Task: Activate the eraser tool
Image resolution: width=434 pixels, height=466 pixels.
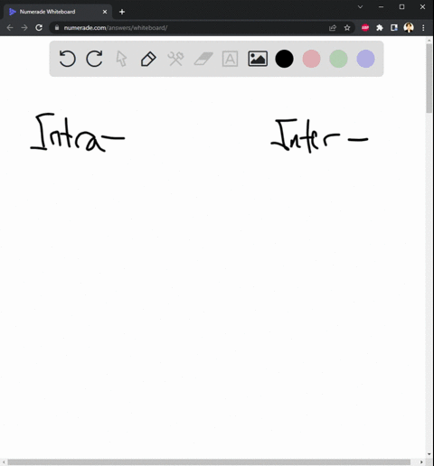Action: tap(203, 59)
